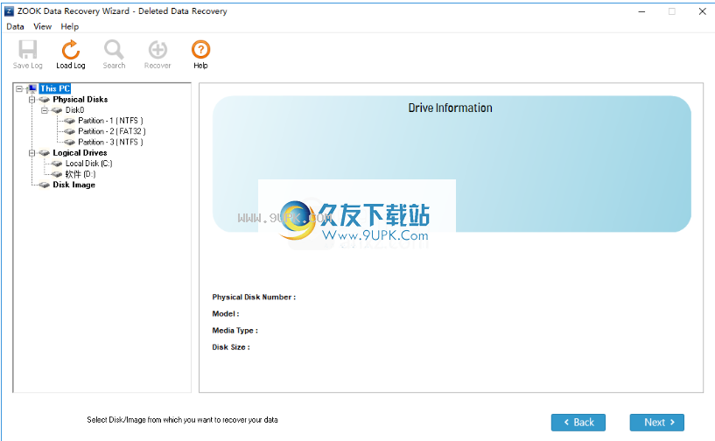Select Partition - 2 (FAT32) label
This screenshot has height=441, width=715.
tap(112, 131)
